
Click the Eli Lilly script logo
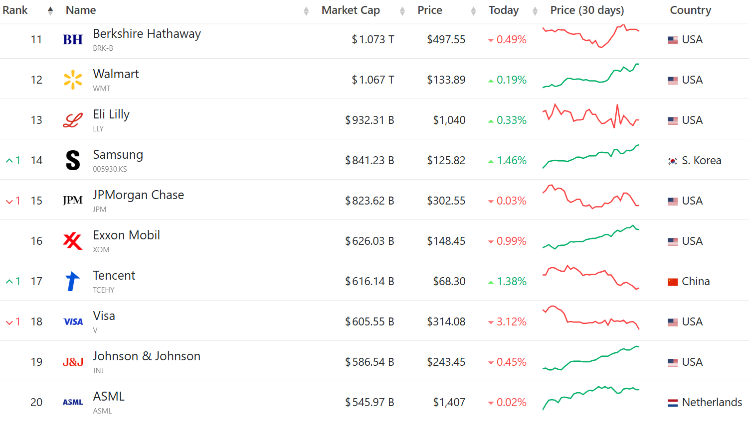(x=73, y=120)
